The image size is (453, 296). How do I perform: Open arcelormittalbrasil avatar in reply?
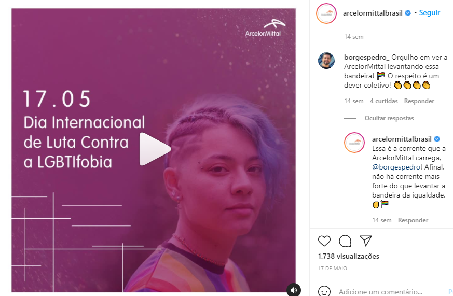coord(354,143)
